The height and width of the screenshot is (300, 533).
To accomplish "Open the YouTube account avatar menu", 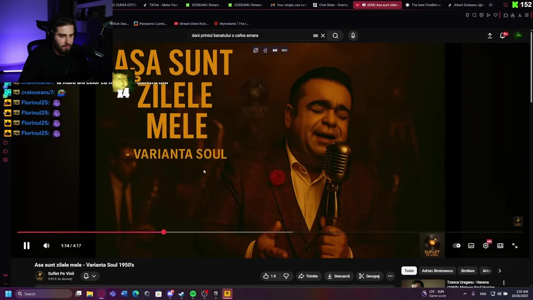I will 518,35.
